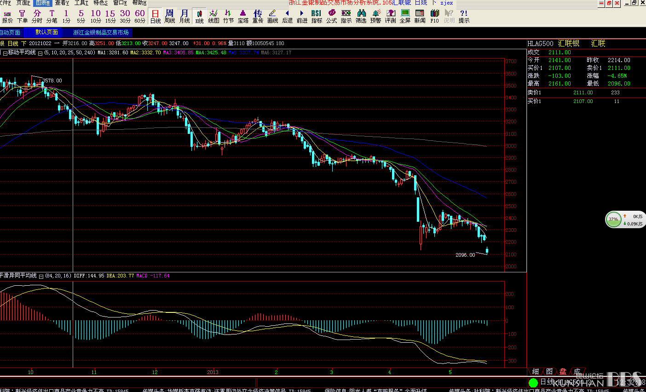Select the 15分 period button
Screen dimensions: 646x392
click(110, 17)
